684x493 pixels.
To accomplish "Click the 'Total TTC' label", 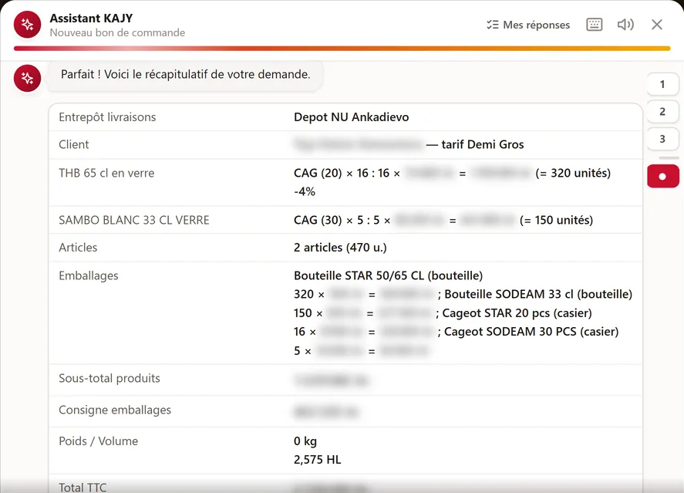I will [83, 488].
